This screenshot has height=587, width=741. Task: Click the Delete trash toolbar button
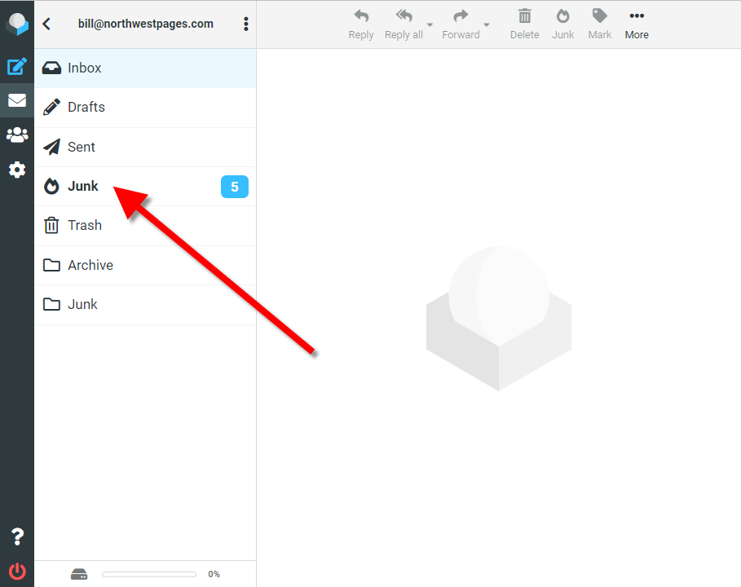(524, 24)
